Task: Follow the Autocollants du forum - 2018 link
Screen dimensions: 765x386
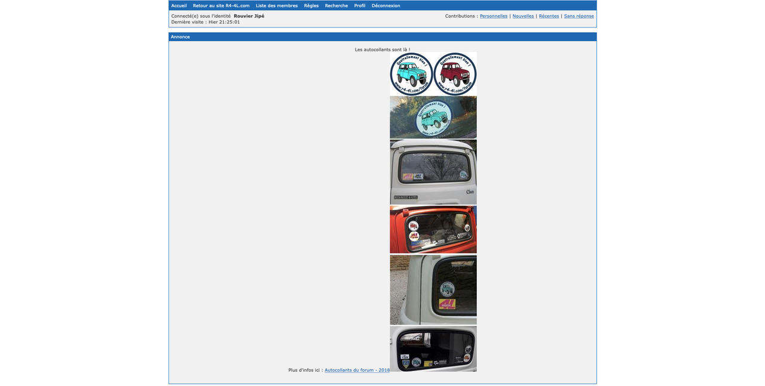Action: [357, 370]
